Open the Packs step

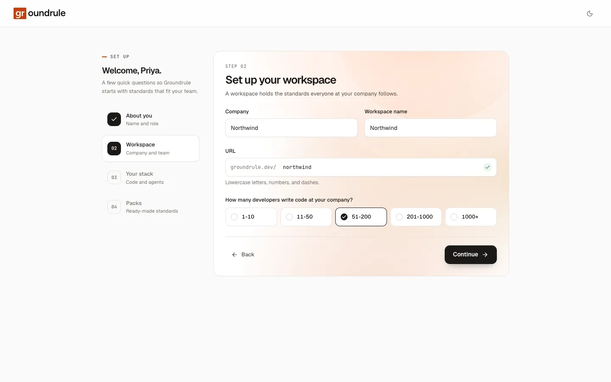click(x=151, y=207)
